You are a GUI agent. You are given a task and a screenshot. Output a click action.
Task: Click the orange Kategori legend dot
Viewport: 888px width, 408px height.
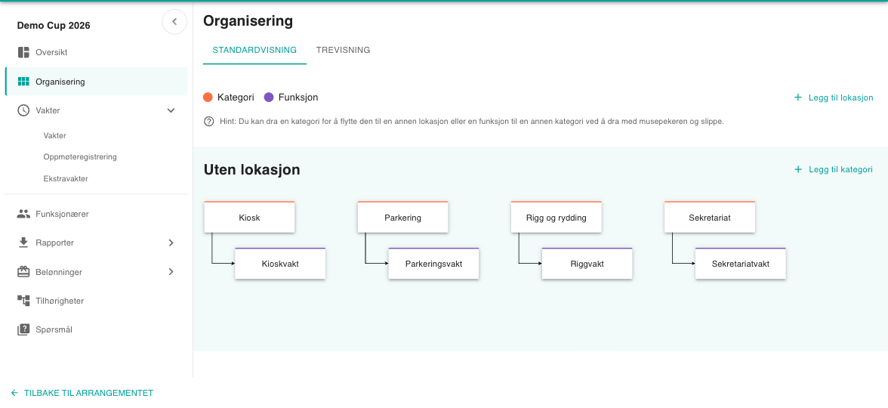(x=208, y=97)
